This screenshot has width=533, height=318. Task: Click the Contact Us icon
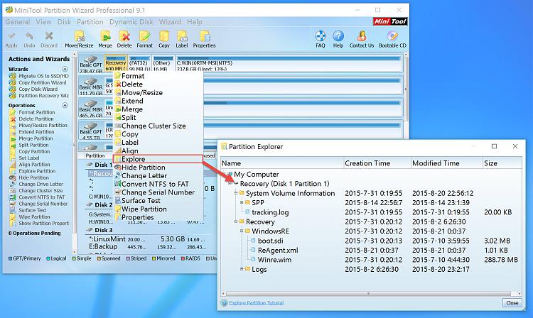[361, 39]
